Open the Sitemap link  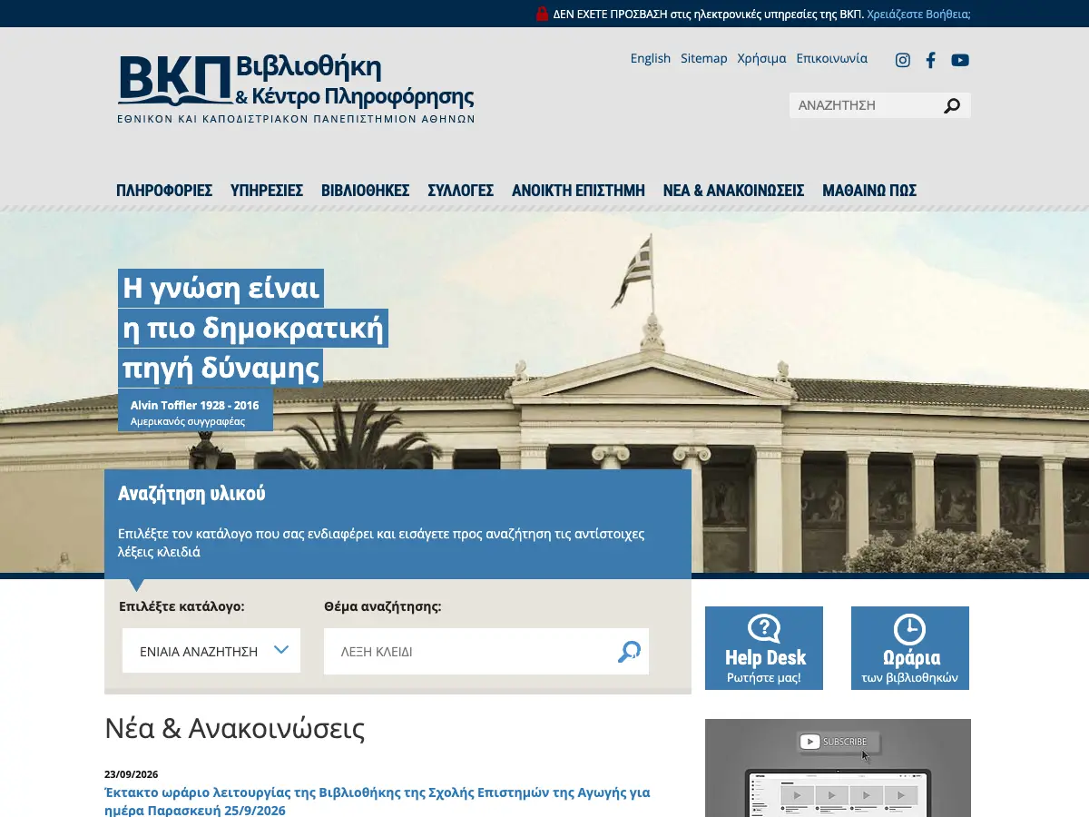click(x=704, y=59)
